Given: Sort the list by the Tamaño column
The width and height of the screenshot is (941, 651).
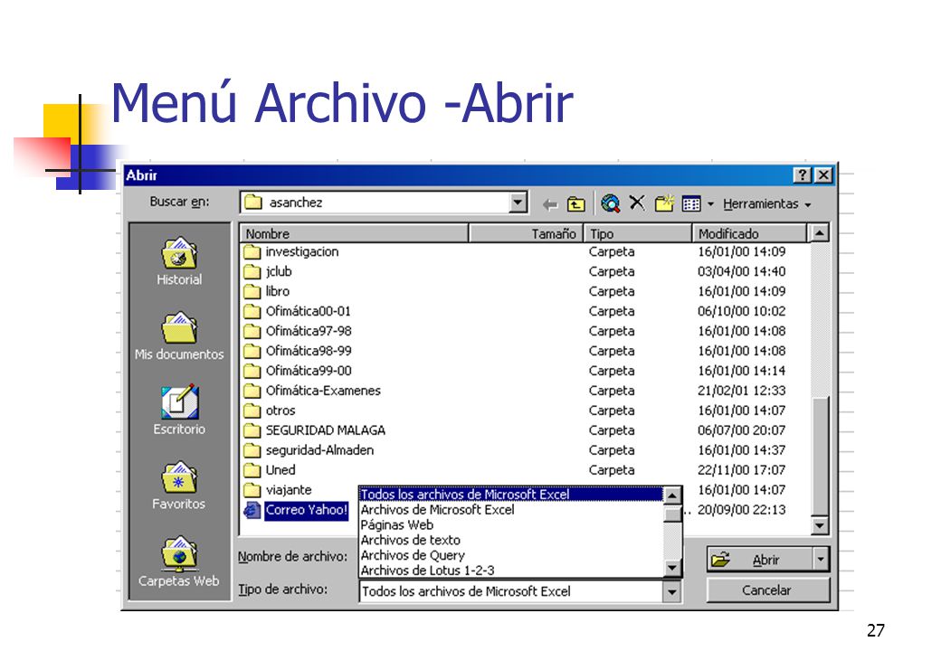Looking at the screenshot, I should point(526,233).
